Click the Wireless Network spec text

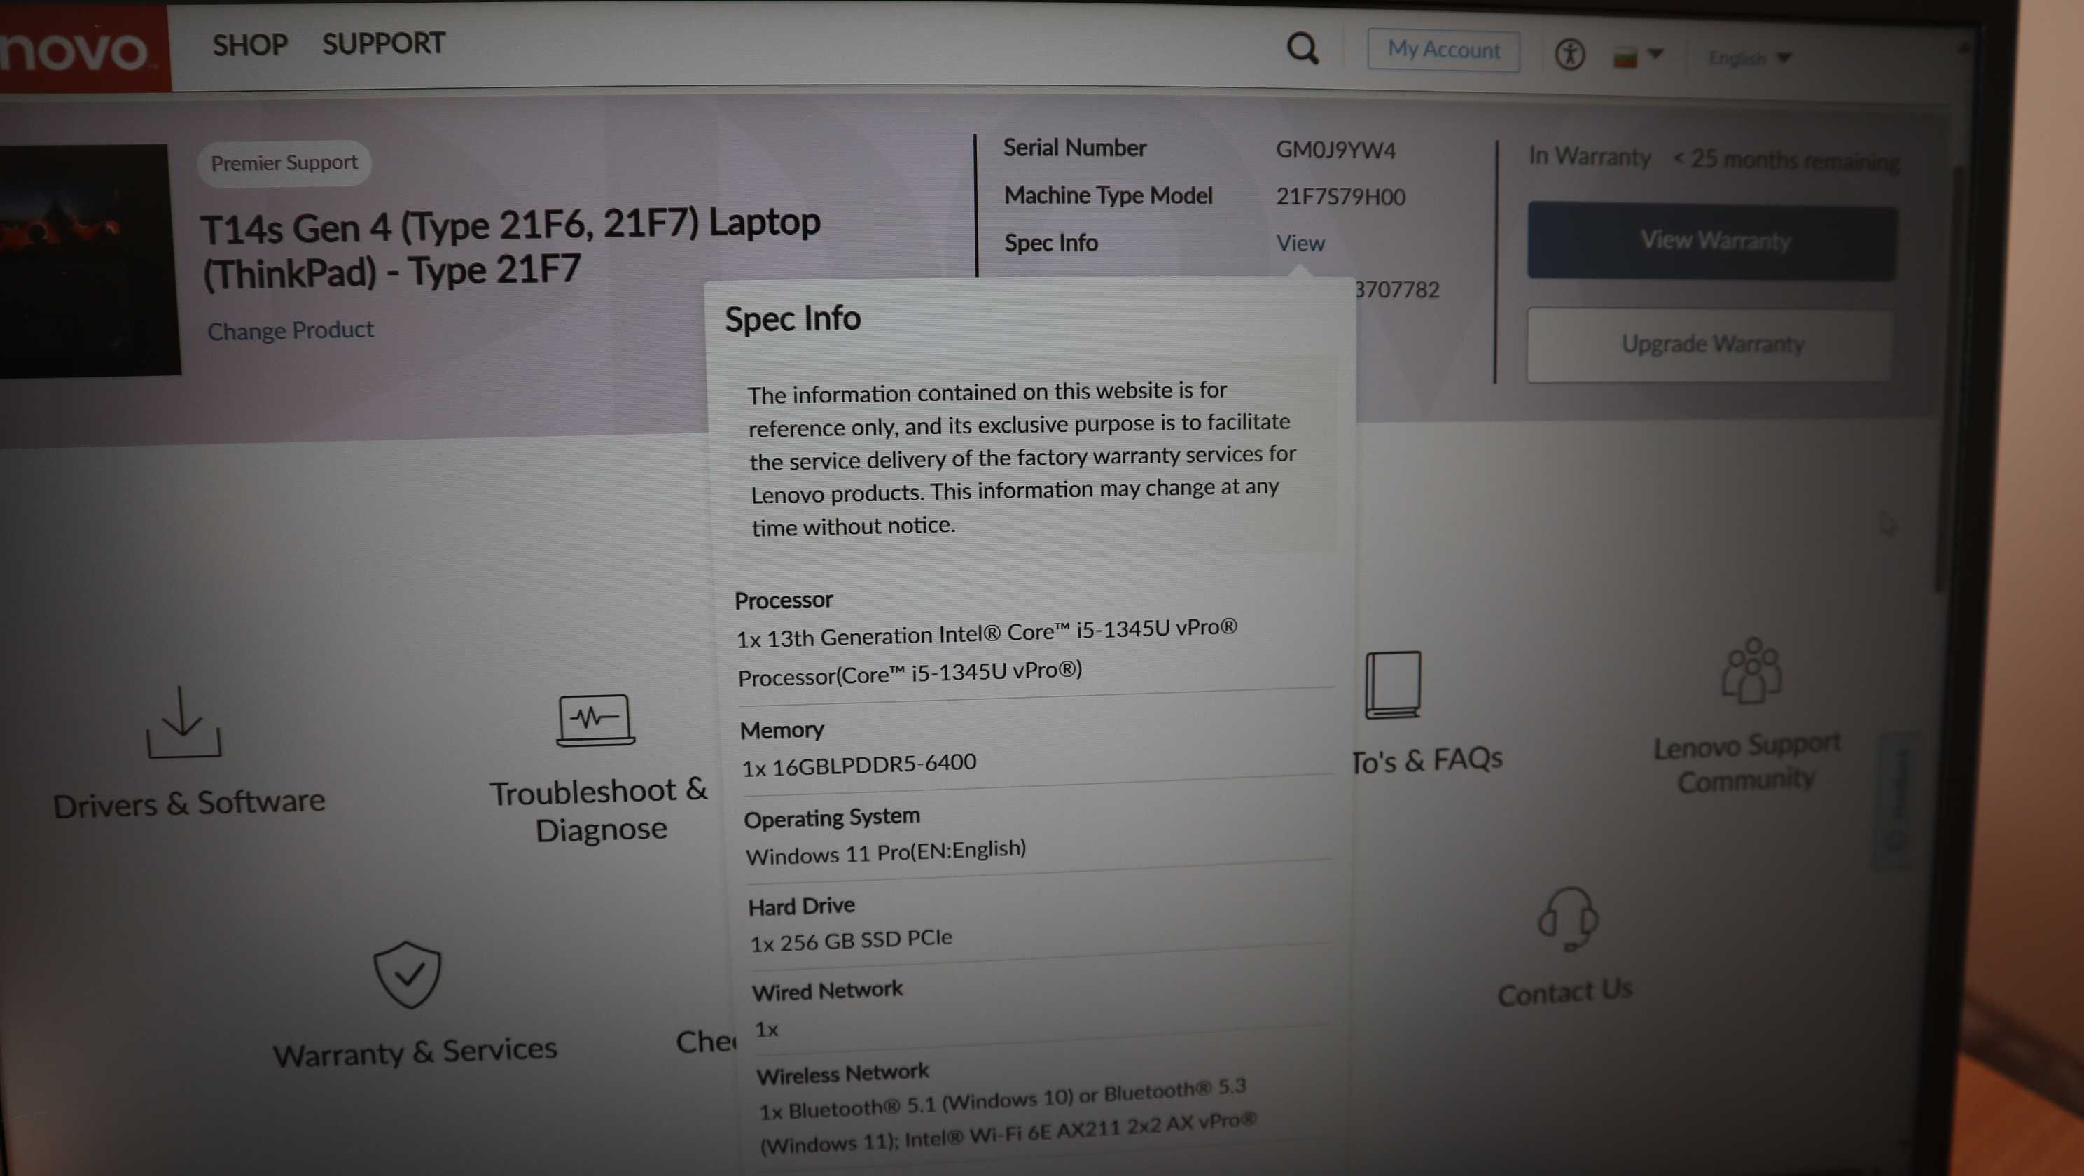click(1007, 1114)
